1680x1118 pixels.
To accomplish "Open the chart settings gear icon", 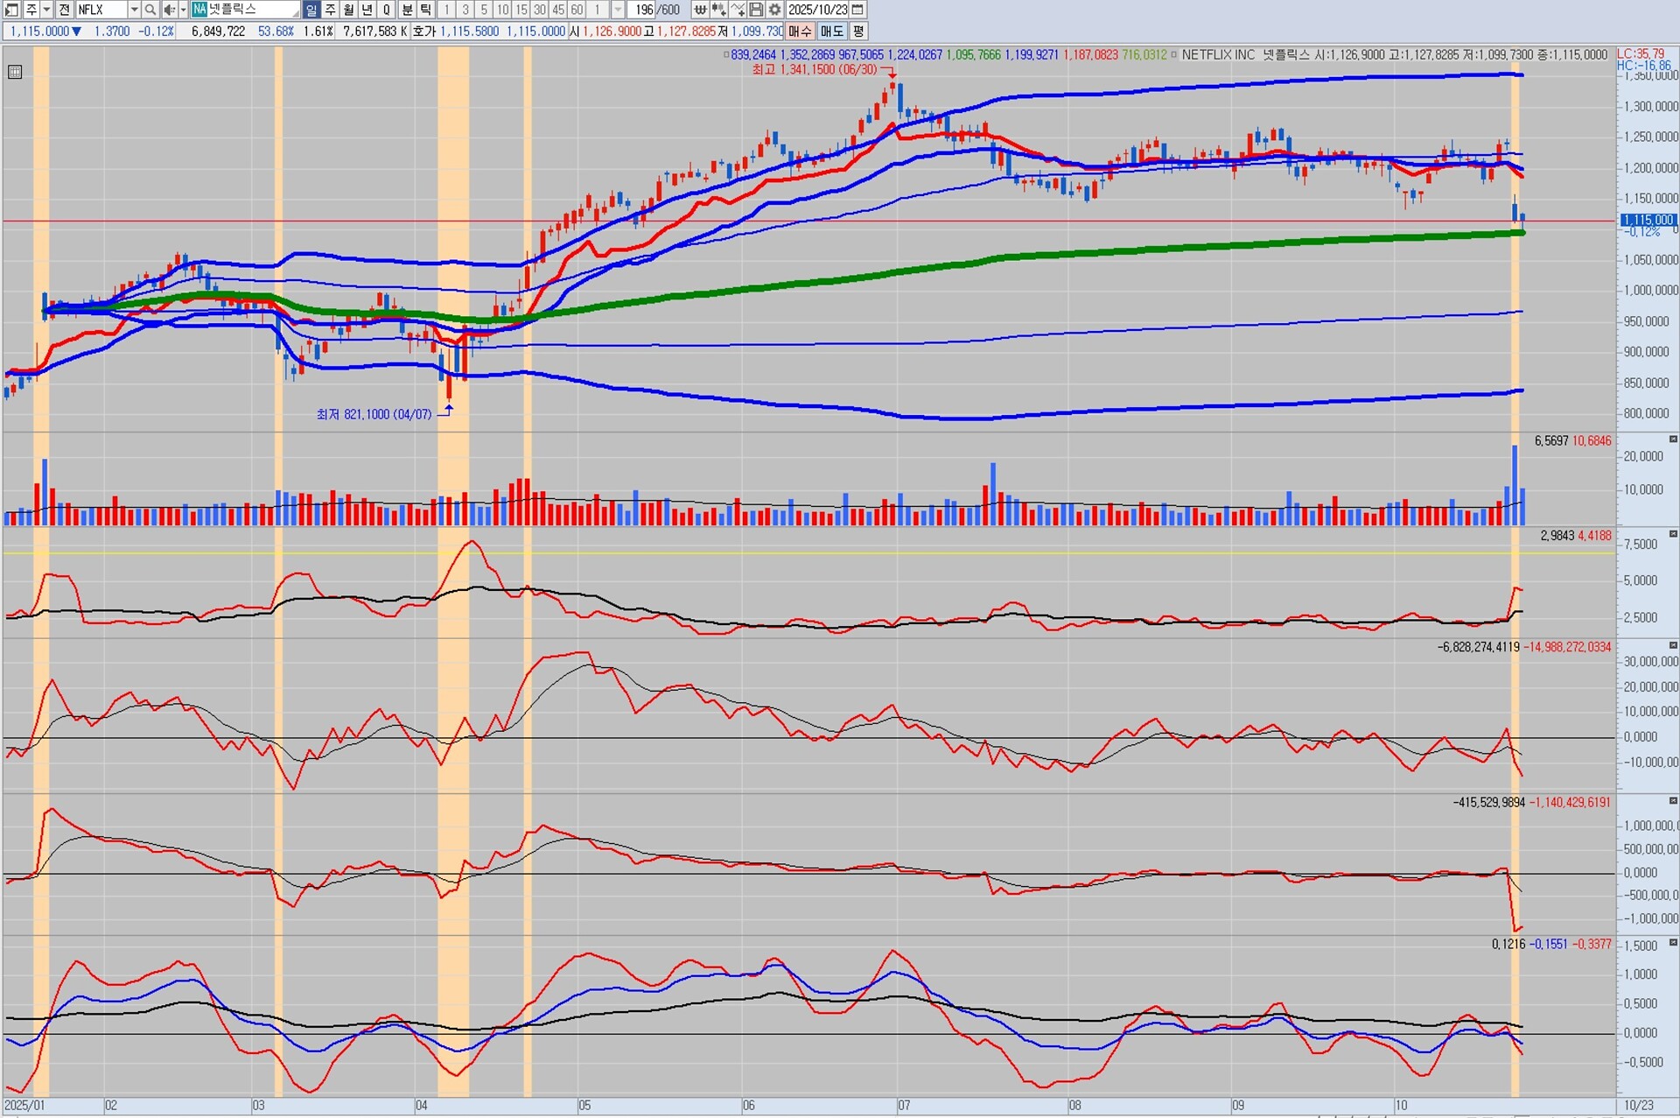I will tap(774, 10).
